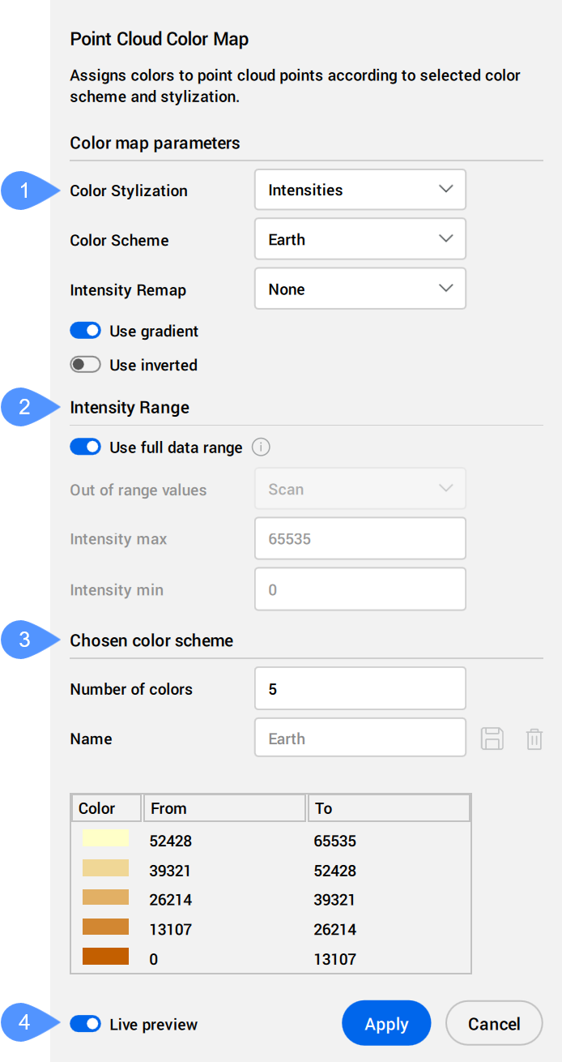Click the delete color scheme trash icon
This screenshot has width=562, height=1062.
(x=534, y=739)
